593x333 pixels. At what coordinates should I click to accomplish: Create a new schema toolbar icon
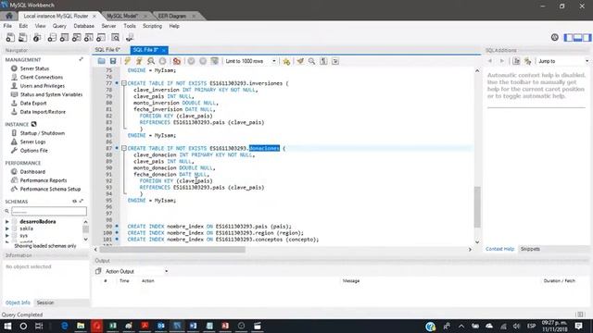pyautogui.click(x=52, y=37)
